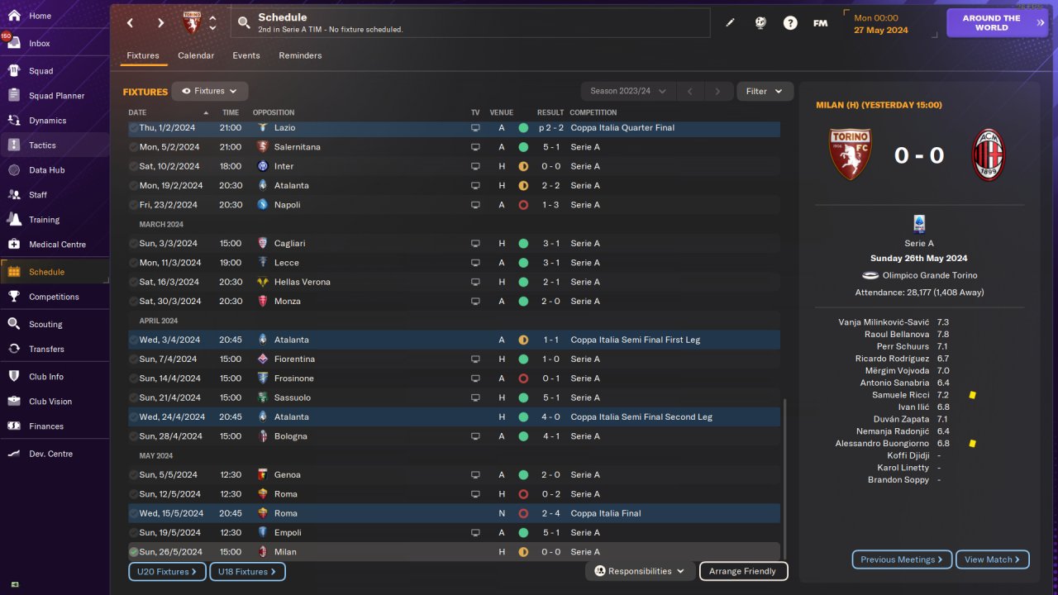Open the Tactics board icon

[14, 145]
